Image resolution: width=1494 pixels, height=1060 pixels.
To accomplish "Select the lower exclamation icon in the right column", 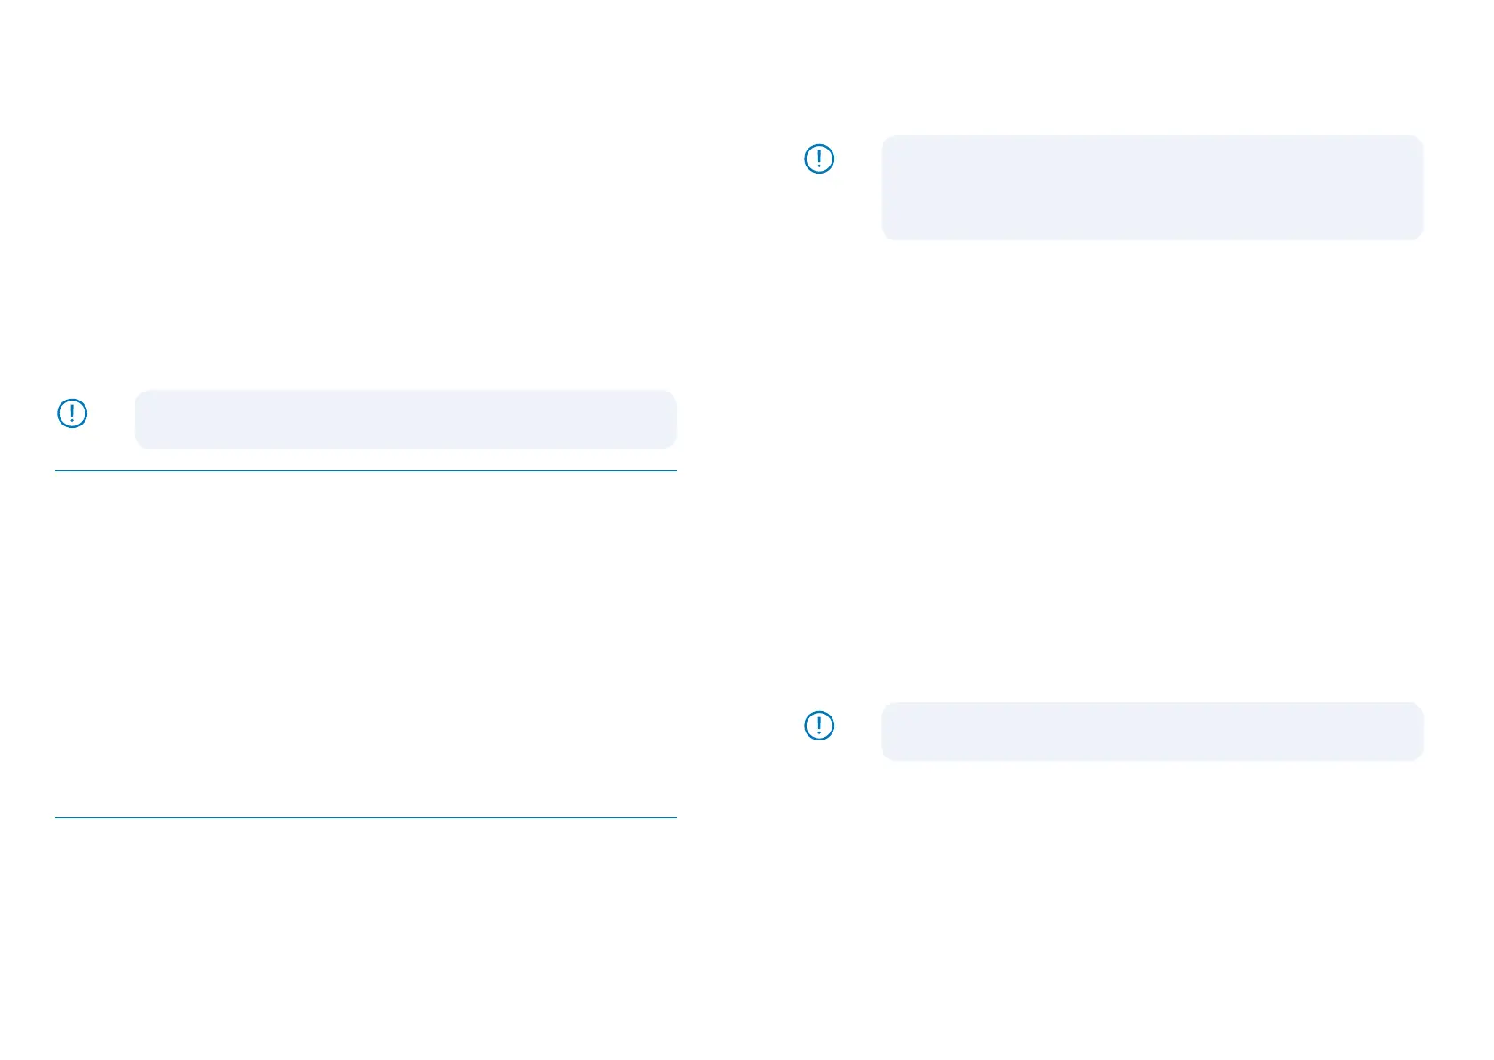I will click(819, 725).
